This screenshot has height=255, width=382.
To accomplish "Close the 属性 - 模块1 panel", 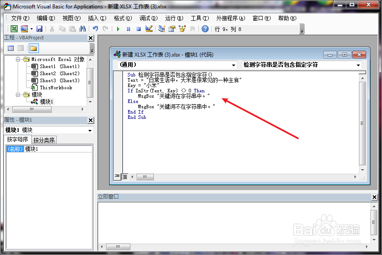I will pyautogui.click(x=91, y=120).
